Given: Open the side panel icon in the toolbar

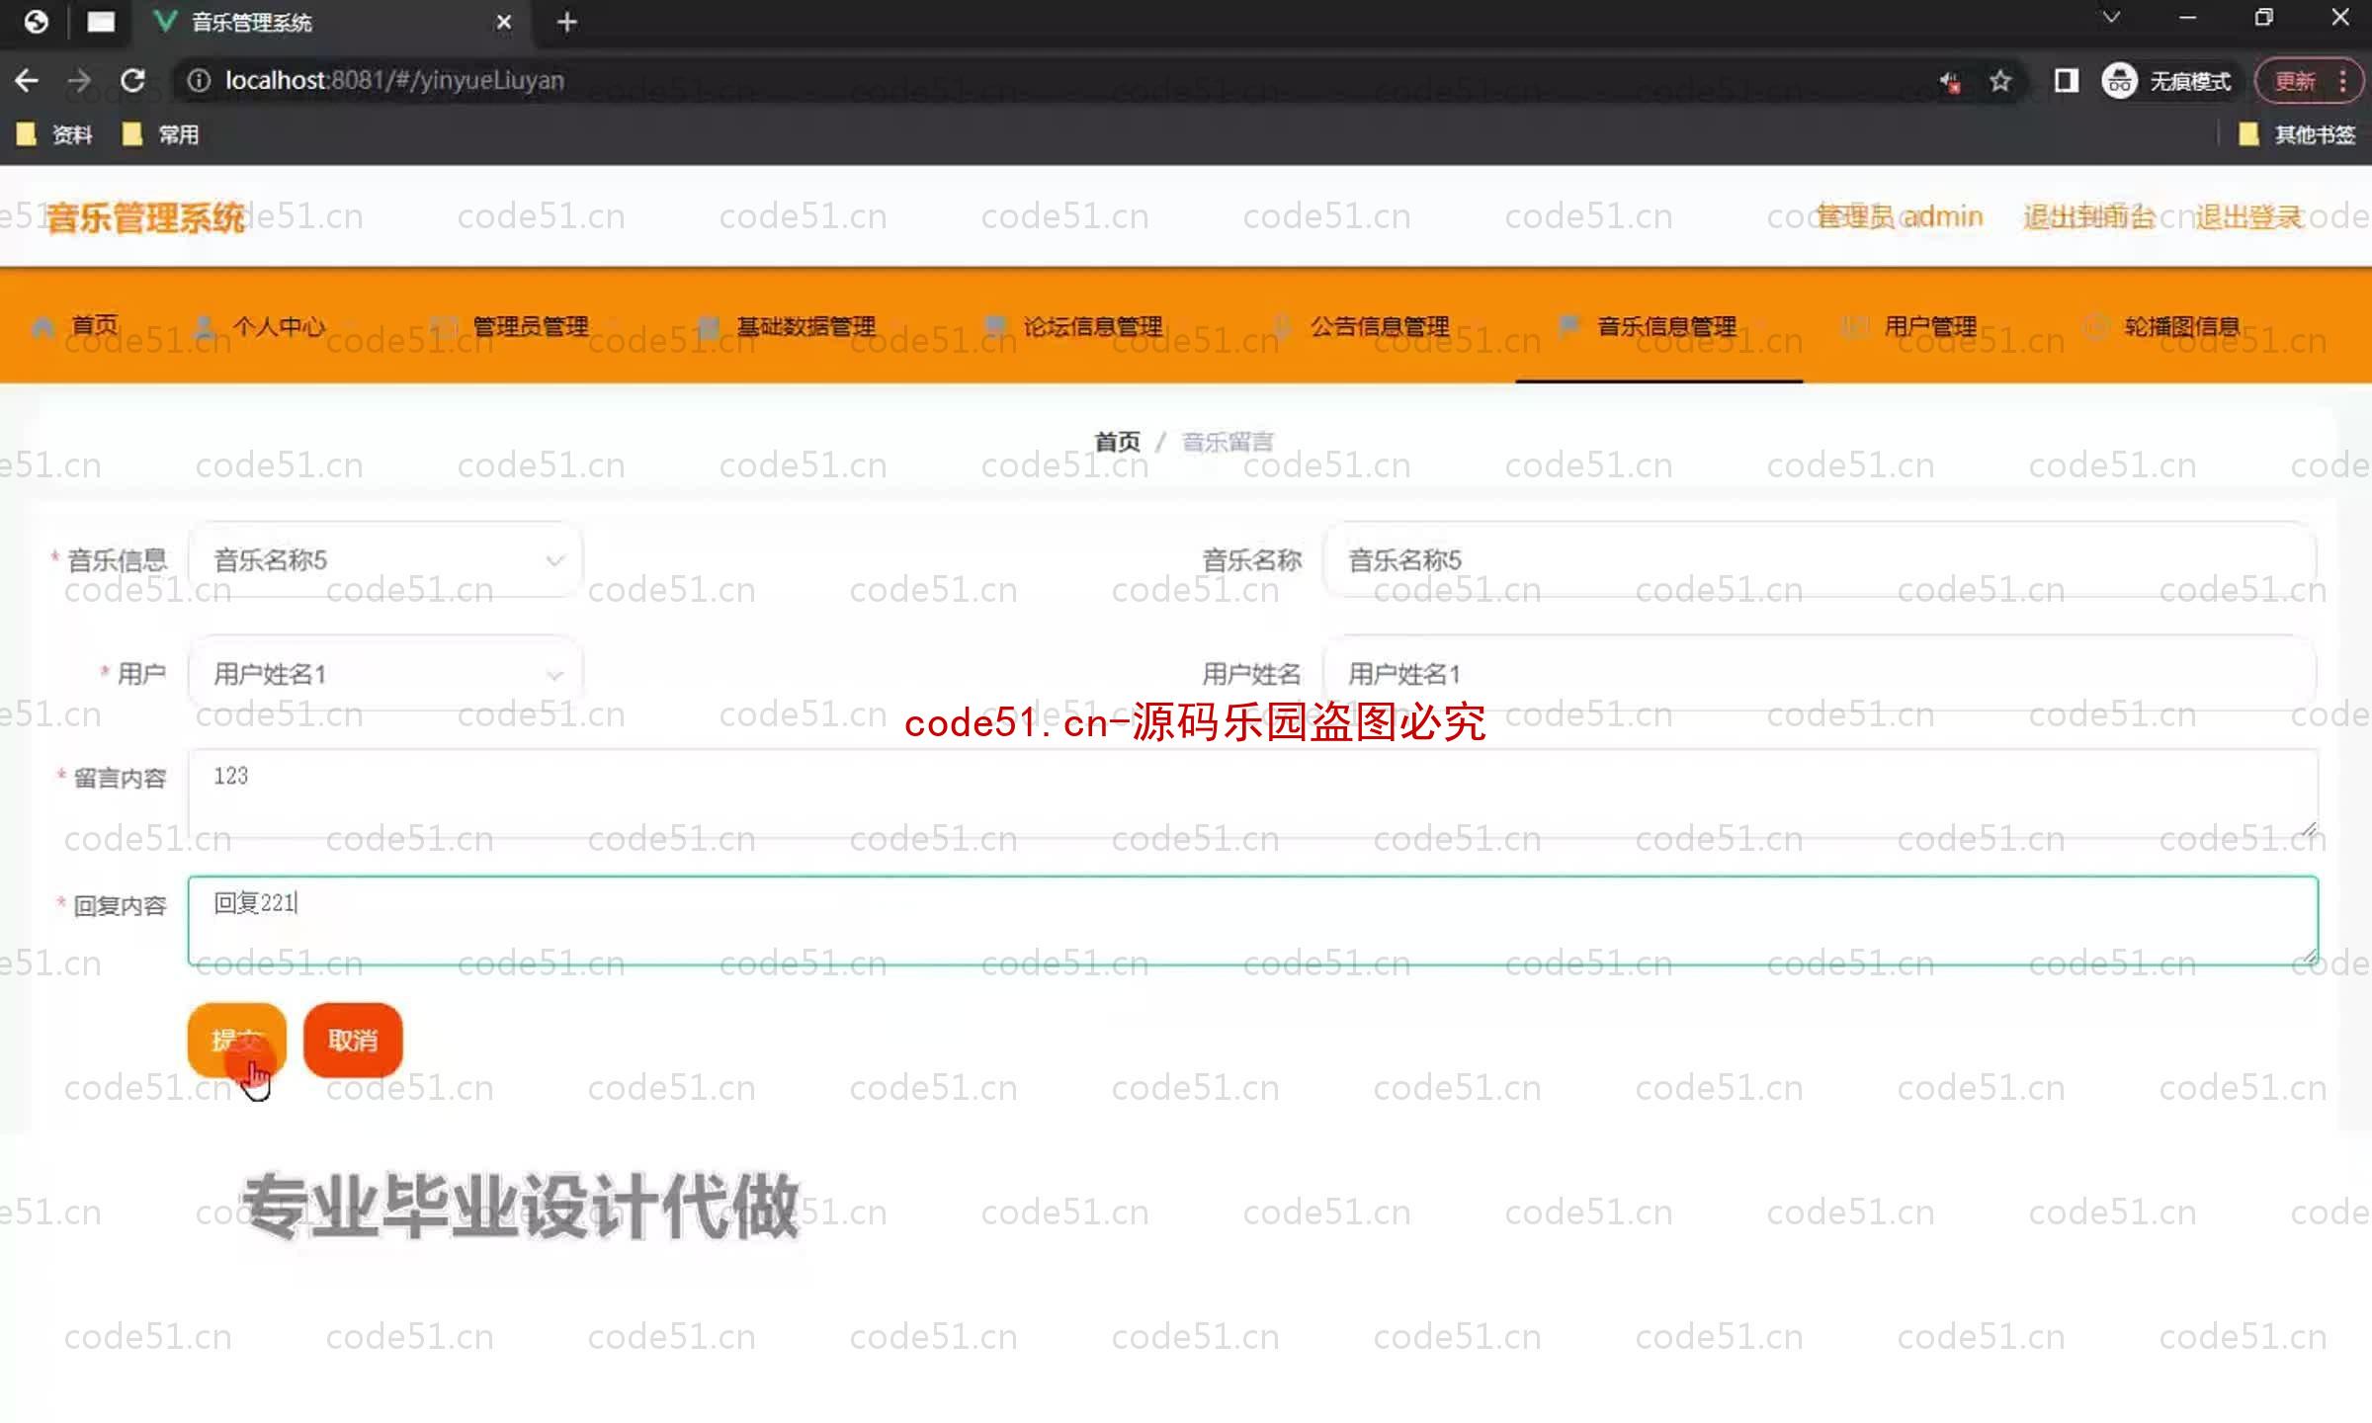Looking at the screenshot, I should 2066,81.
